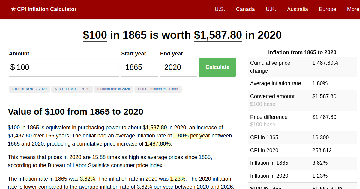Click inside the Amount input field
Screen dimensions: 360x189
(x=64, y=67)
